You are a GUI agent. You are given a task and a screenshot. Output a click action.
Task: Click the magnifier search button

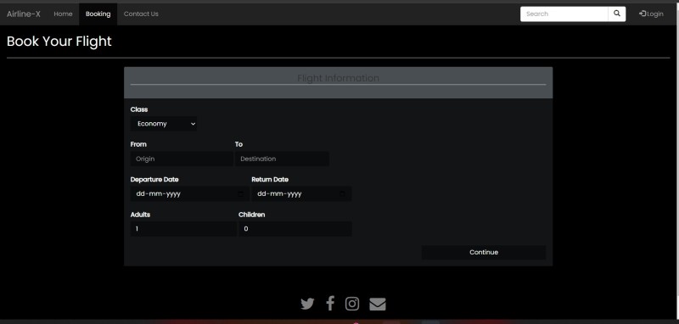click(617, 14)
